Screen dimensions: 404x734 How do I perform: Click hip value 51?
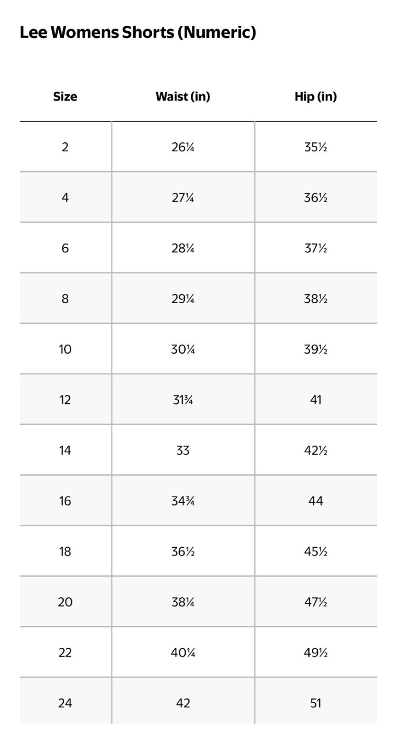pos(316,702)
